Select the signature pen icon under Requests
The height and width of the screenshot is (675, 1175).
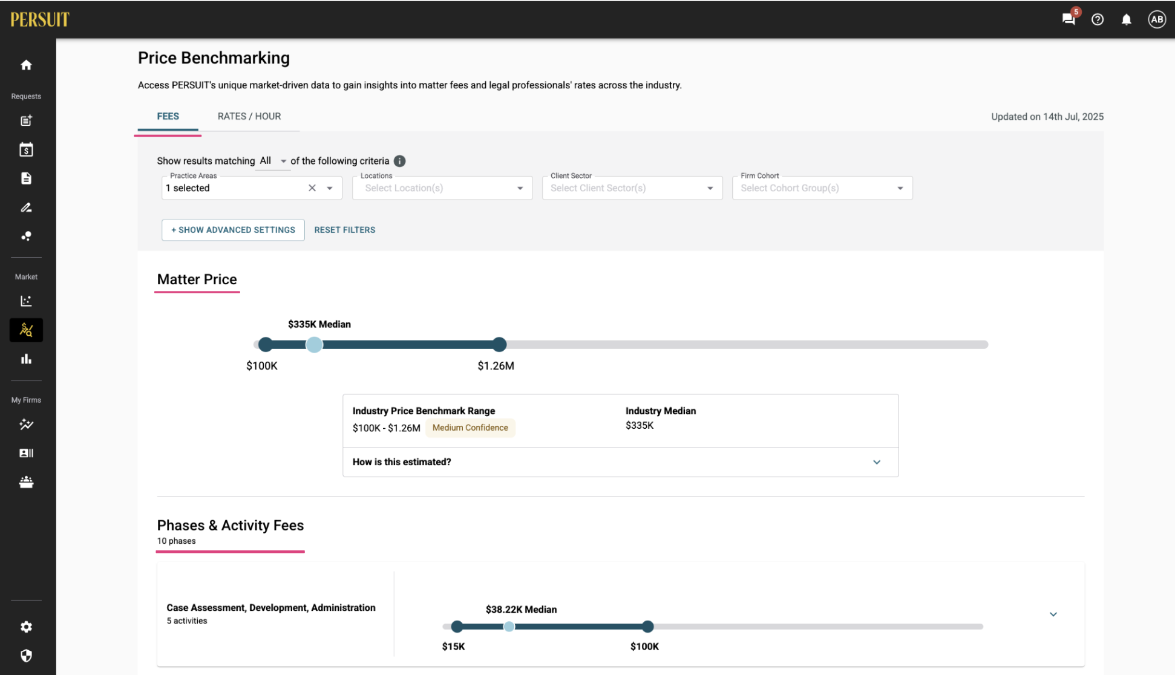[26, 207]
